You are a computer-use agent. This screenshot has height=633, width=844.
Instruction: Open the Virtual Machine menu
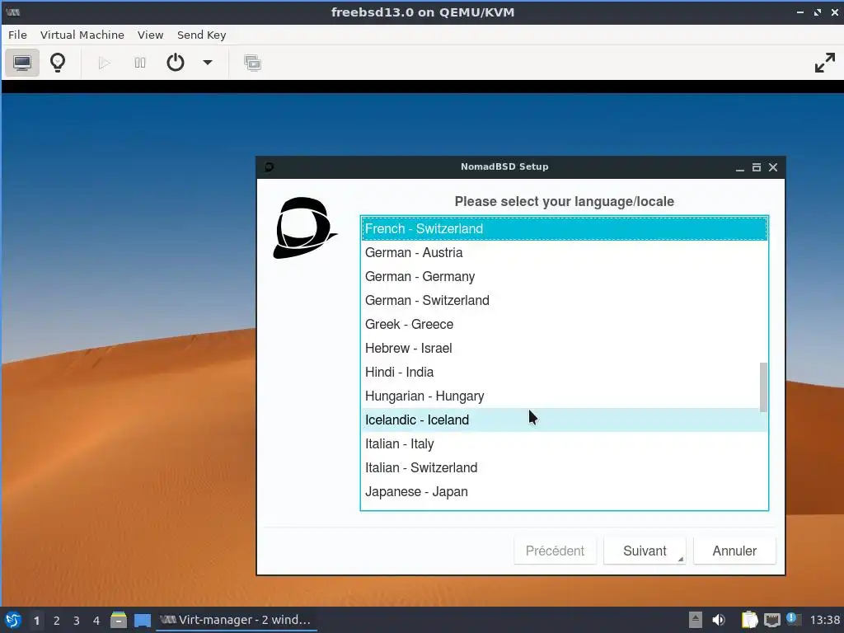coord(82,35)
